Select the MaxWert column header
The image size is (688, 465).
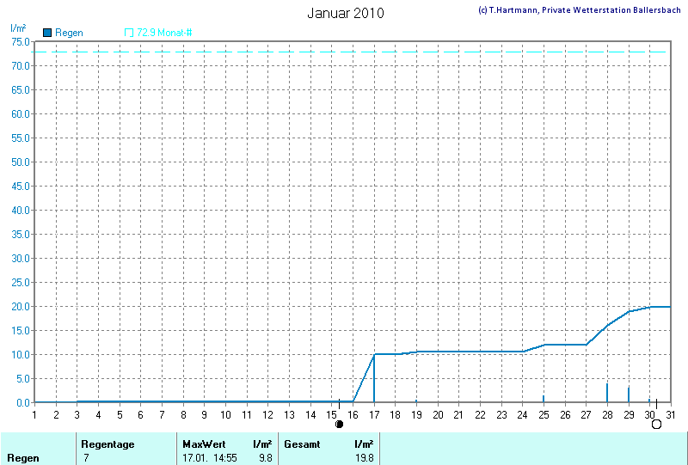tap(203, 444)
